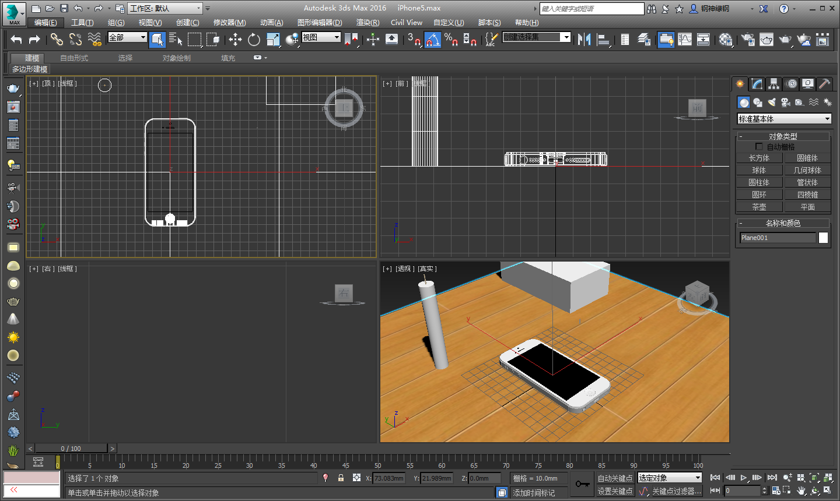This screenshot has width=840, height=501.
Task: Toggle the 3D Snaps button
Action: tap(414, 39)
